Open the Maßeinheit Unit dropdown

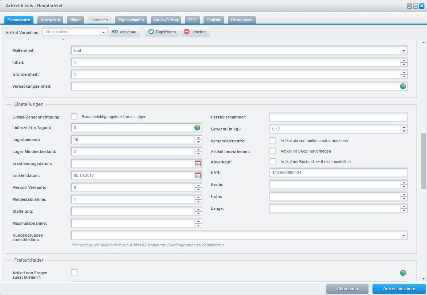pyautogui.click(x=404, y=50)
